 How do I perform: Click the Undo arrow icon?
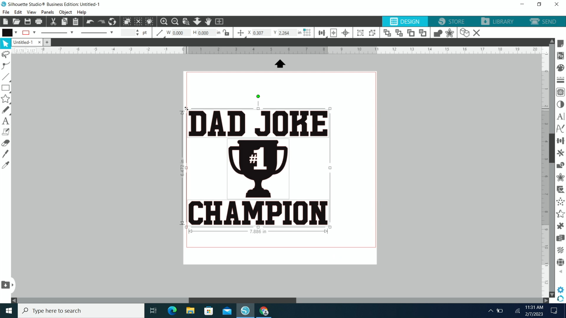coord(90,21)
